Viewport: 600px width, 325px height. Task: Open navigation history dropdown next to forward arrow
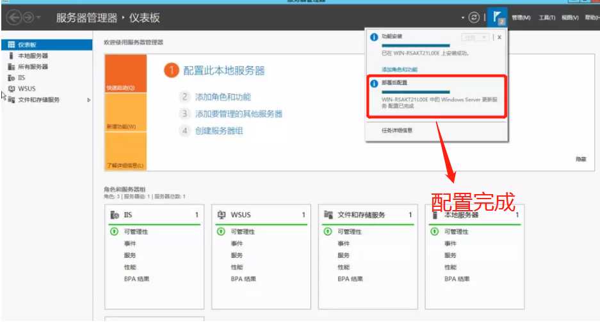(38, 17)
